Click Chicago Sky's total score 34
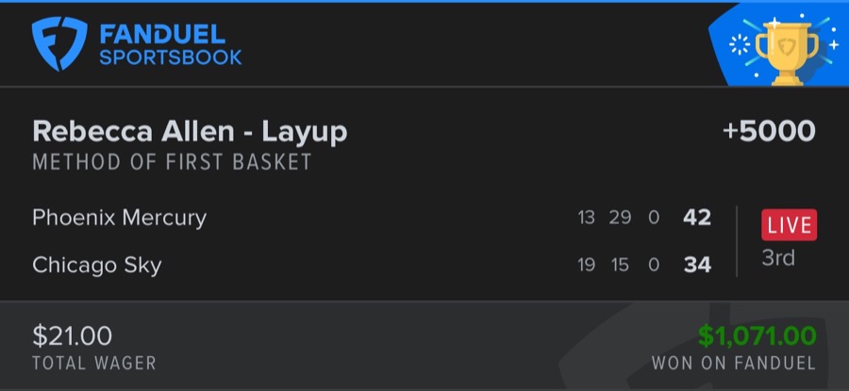The height and width of the screenshot is (391, 849). pos(697,265)
